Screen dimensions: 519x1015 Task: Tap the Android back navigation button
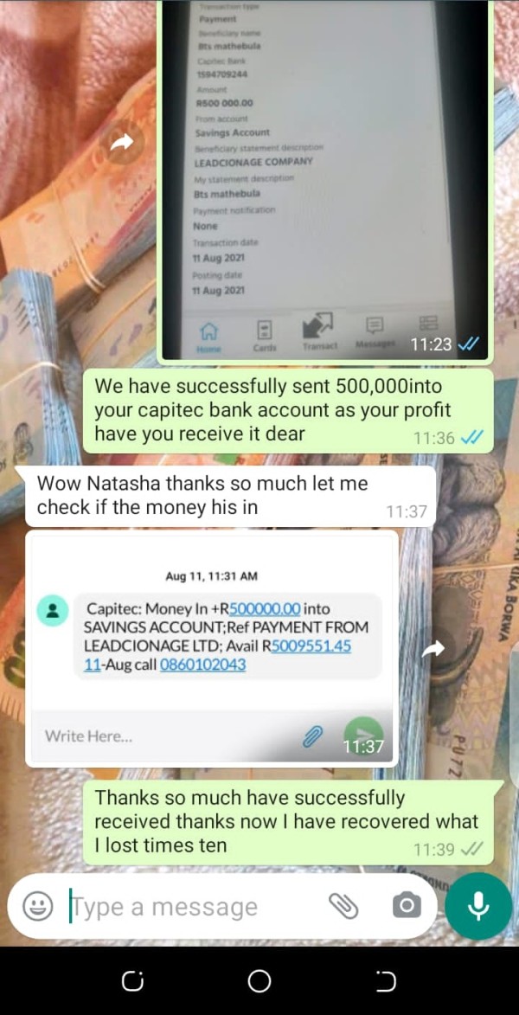point(386,982)
